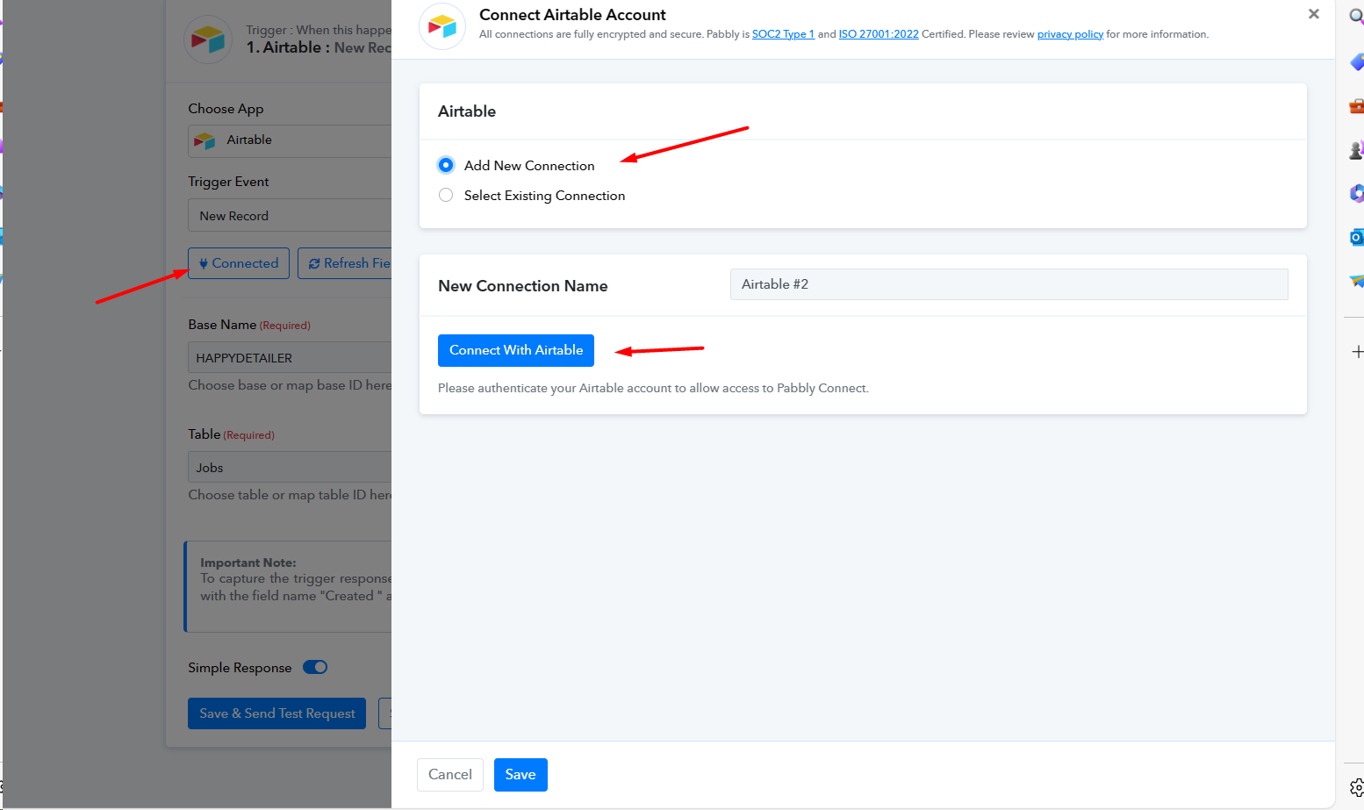Click the Airtable section heading in the dialog
The image size is (1364, 810).
pos(467,111)
